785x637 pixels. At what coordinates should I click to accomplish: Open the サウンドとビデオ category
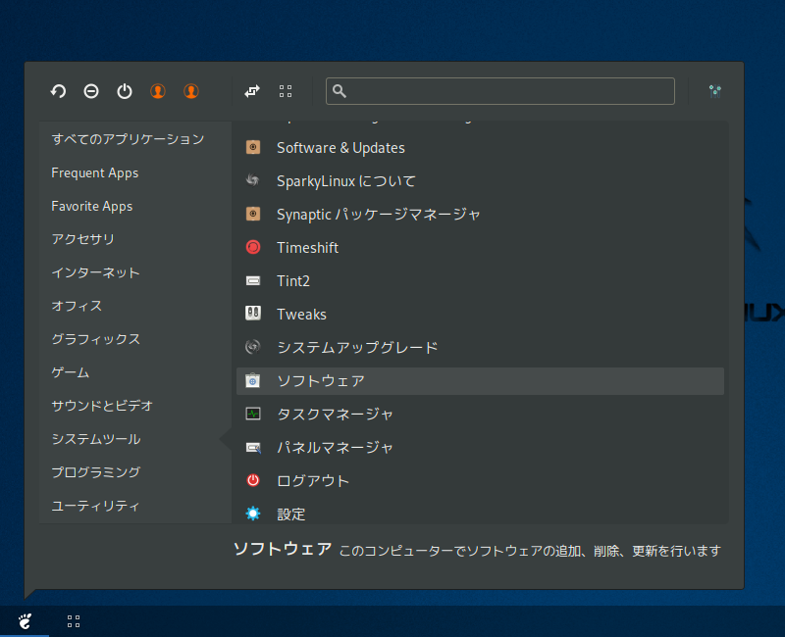[102, 406]
